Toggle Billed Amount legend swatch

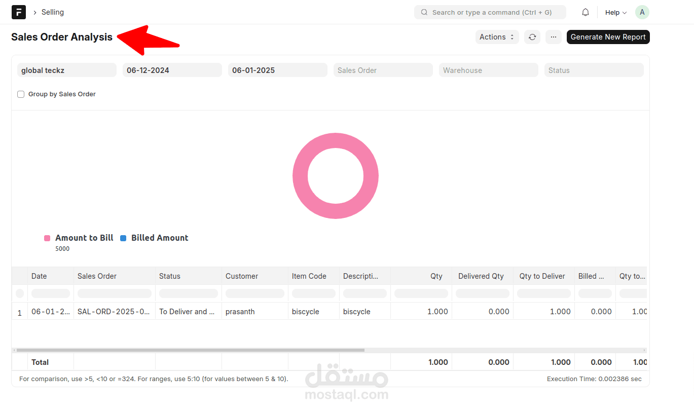tap(123, 238)
